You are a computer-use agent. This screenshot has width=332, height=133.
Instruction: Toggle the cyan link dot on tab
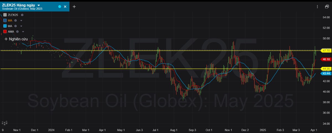pyautogui.click(x=59, y=7)
